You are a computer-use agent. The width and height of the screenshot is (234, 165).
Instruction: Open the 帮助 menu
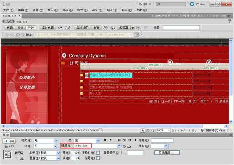coord(141,10)
